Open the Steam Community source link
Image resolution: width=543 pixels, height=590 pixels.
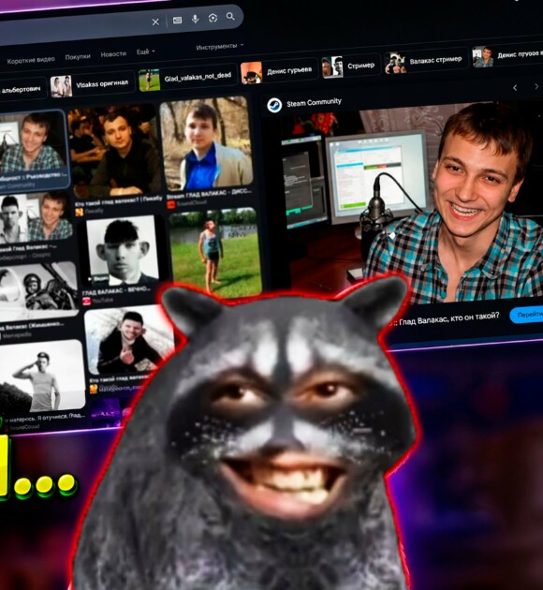click(x=314, y=102)
